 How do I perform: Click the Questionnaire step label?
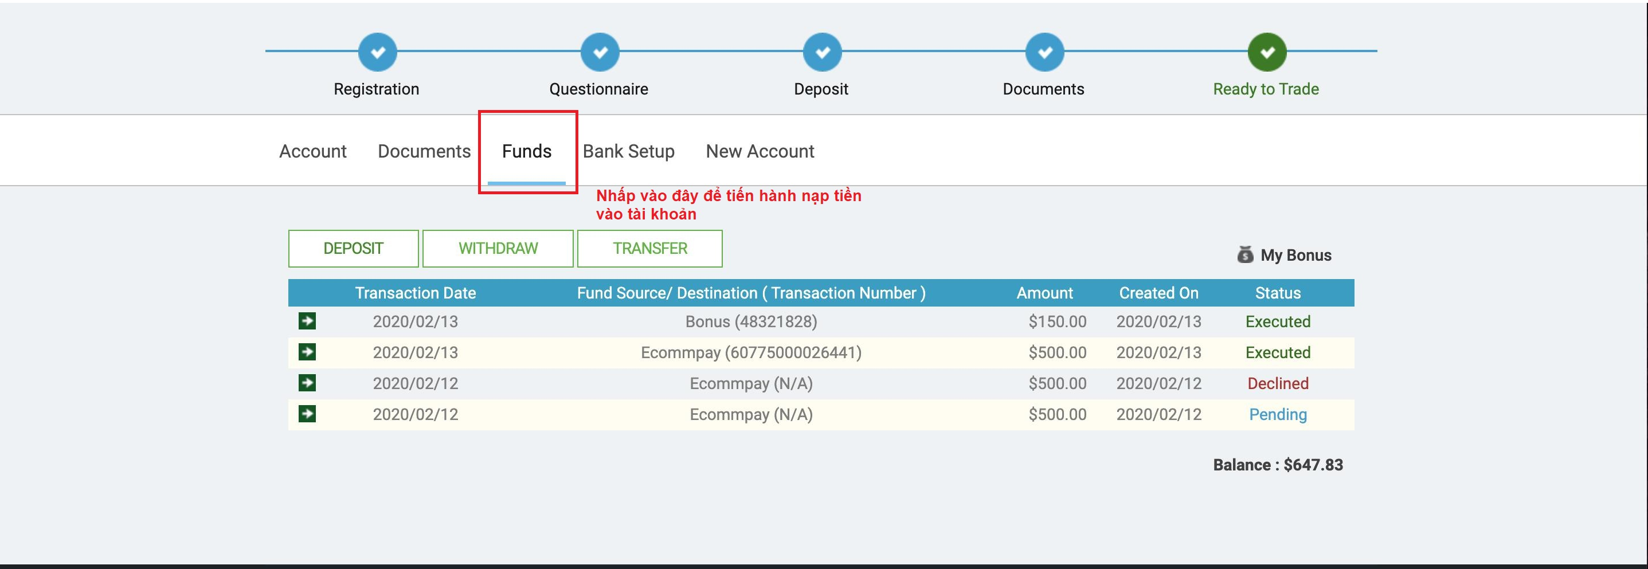click(x=599, y=89)
